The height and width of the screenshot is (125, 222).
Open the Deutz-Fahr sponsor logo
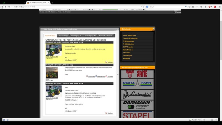[x=137, y=84]
